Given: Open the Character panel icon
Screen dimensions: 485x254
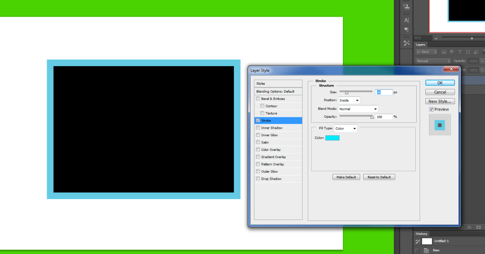Looking at the screenshot, I should [x=406, y=20].
